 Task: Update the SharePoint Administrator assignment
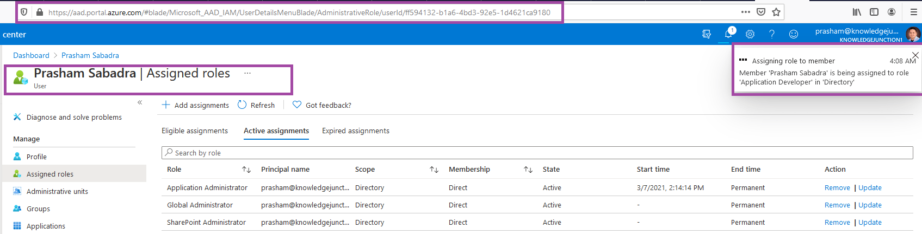coord(870,223)
